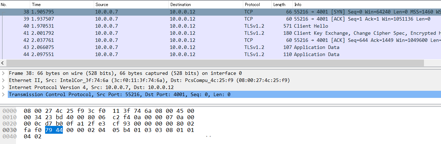The height and width of the screenshot is (144, 441).
Task: Click length value 110 of packet 44
Action: point(287,54)
